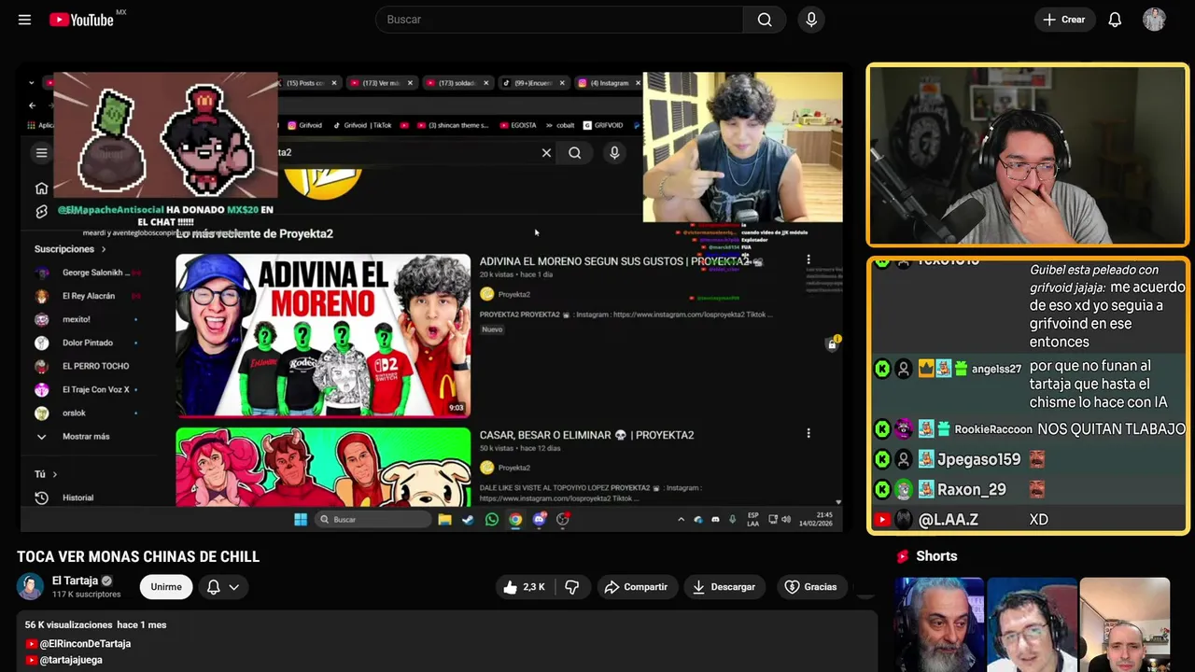Click the Unirme membership button

tap(166, 587)
